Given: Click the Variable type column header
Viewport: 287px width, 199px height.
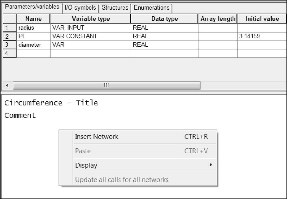Looking at the screenshot, I should (91, 19).
